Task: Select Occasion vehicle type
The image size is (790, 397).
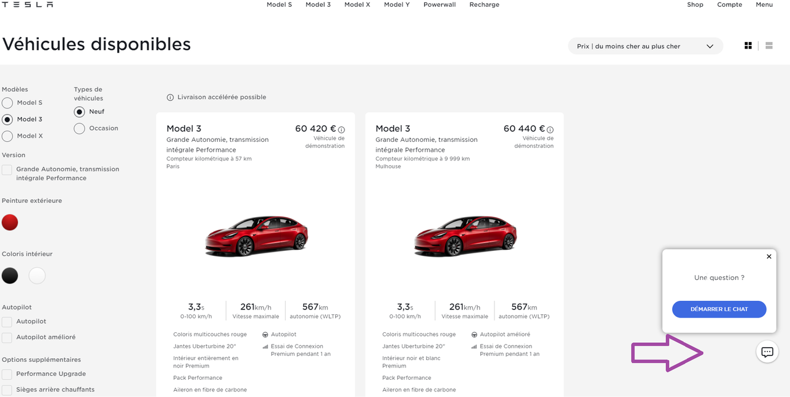Action: (x=79, y=128)
